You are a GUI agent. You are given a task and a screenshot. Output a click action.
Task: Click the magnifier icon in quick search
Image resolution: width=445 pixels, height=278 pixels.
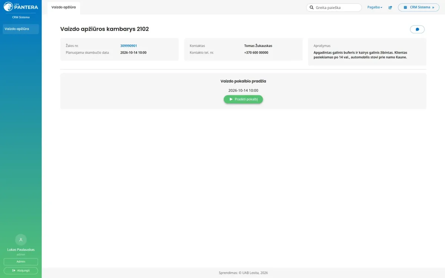[x=312, y=7]
